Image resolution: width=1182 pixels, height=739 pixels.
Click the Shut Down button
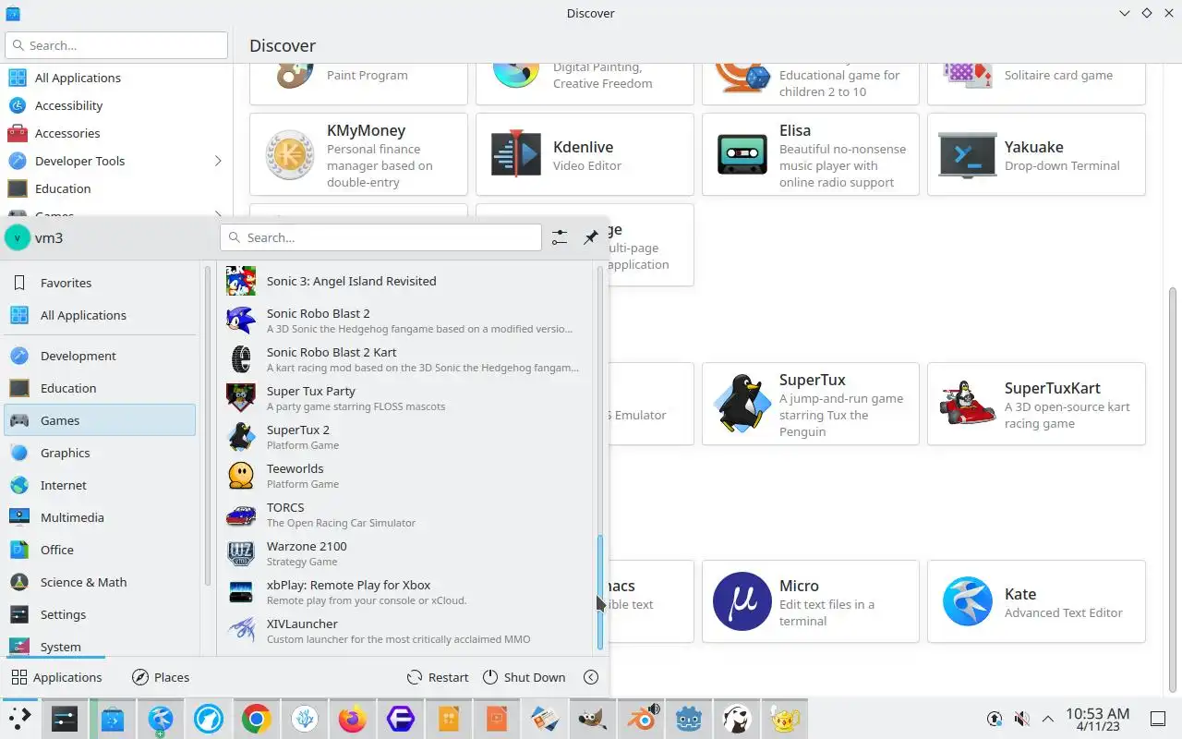pos(524,677)
